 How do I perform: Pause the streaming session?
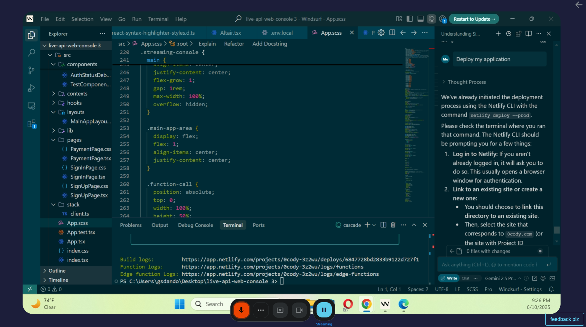(324, 310)
